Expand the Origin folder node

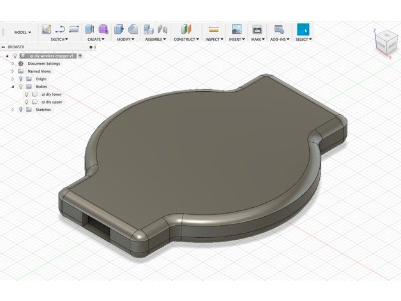[13, 79]
